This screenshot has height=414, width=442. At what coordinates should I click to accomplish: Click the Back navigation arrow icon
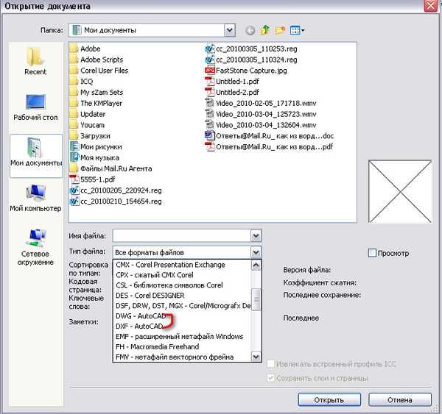250,30
